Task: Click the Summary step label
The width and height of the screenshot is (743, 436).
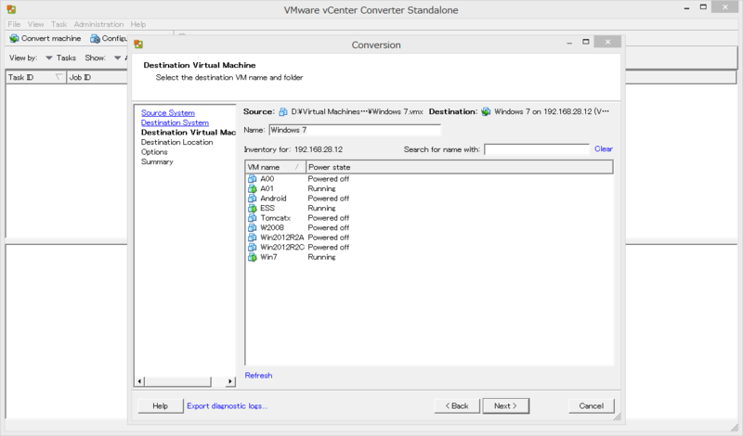Action: pos(157,162)
